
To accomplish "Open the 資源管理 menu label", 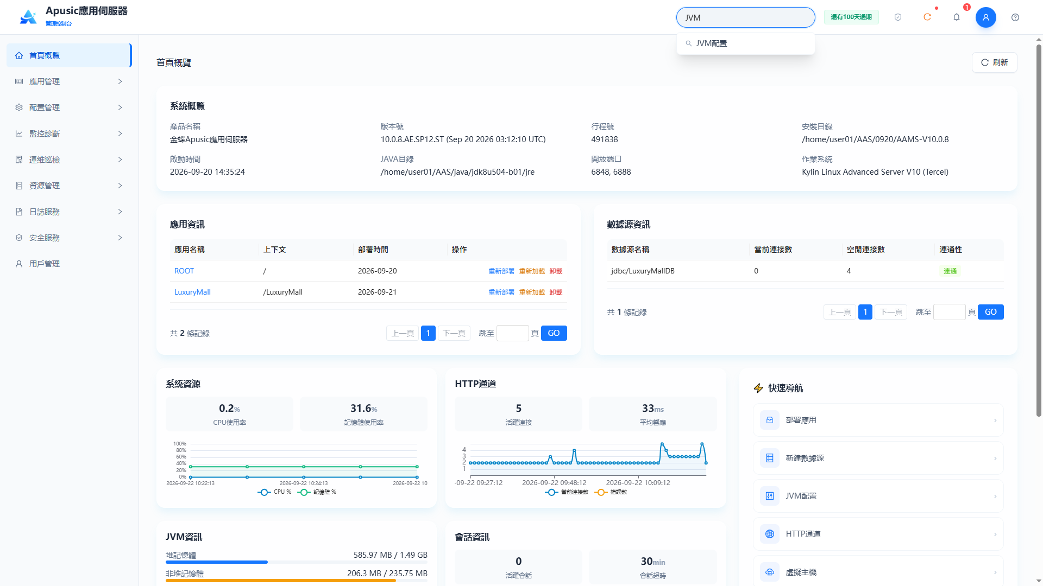I will pos(45,186).
